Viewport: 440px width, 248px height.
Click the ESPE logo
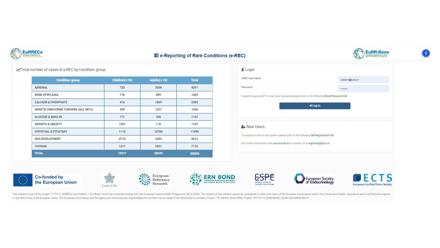click(x=264, y=179)
